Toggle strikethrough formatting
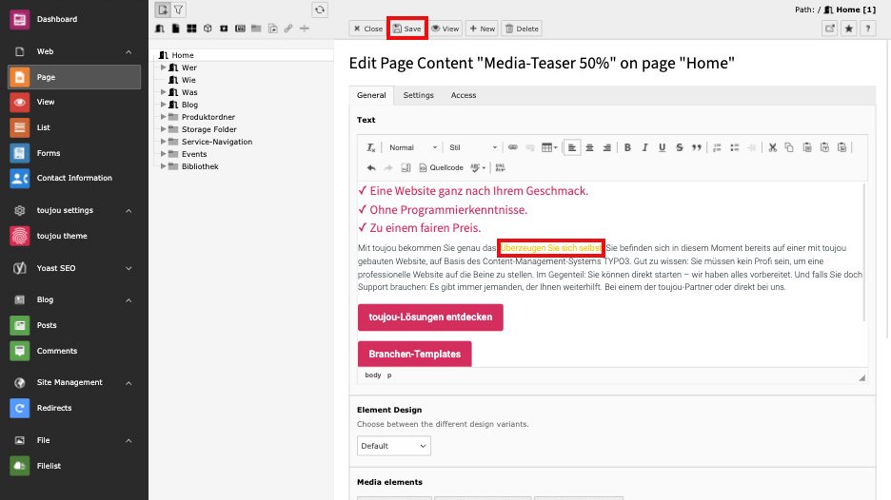The height and width of the screenshot is (500, 891). coord(679,147)
